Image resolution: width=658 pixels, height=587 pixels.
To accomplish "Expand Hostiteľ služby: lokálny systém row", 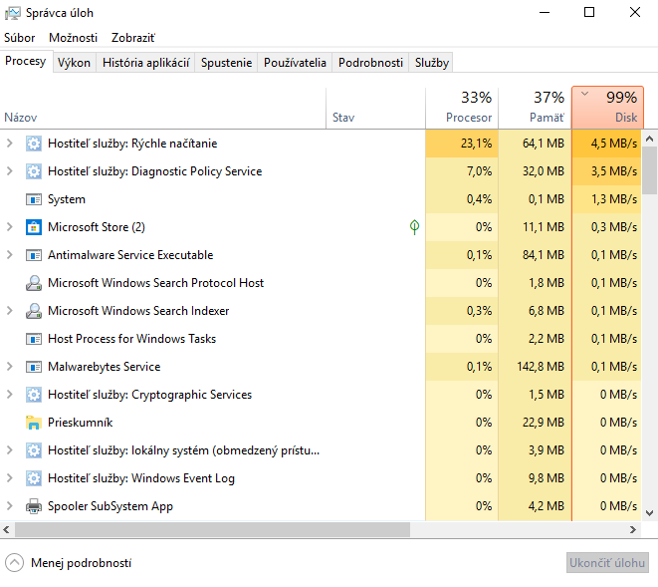I will coord(9,450).
